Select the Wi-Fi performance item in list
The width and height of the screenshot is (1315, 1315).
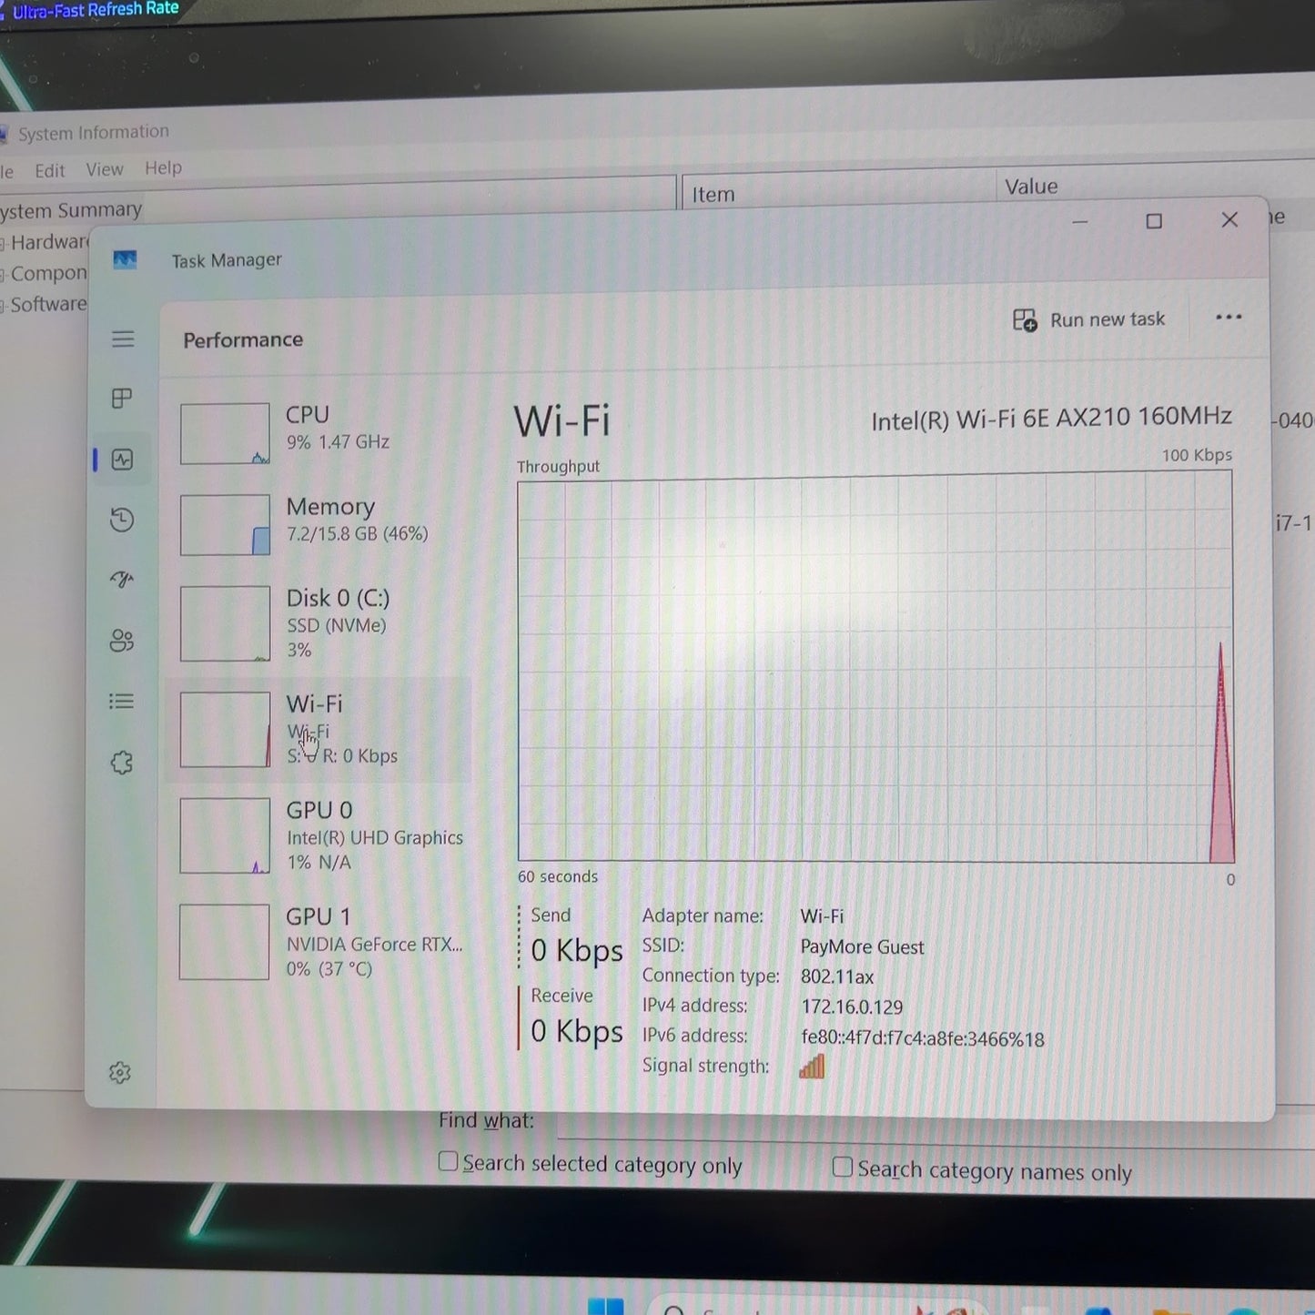[x=319, y=730]
